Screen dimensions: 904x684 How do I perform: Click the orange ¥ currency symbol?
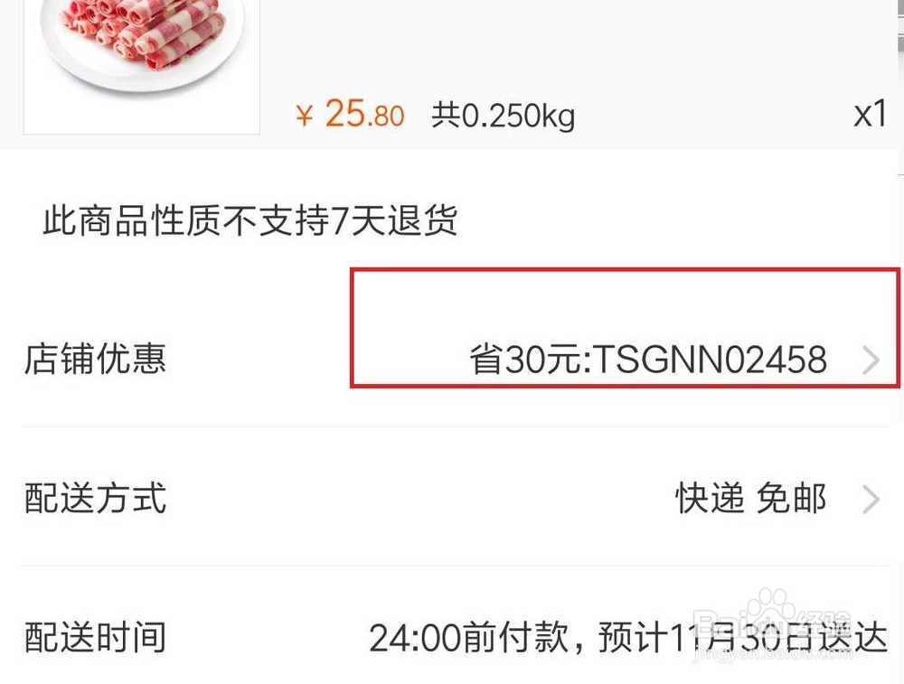tap(305, 116)
